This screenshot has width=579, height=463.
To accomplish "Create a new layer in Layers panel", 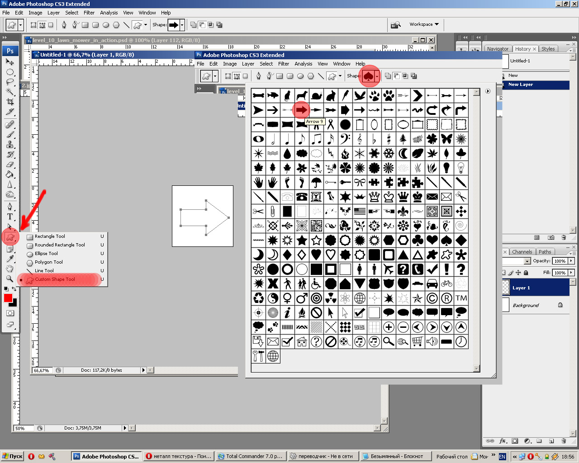I will pyautogui.click(x=551, y=441).
